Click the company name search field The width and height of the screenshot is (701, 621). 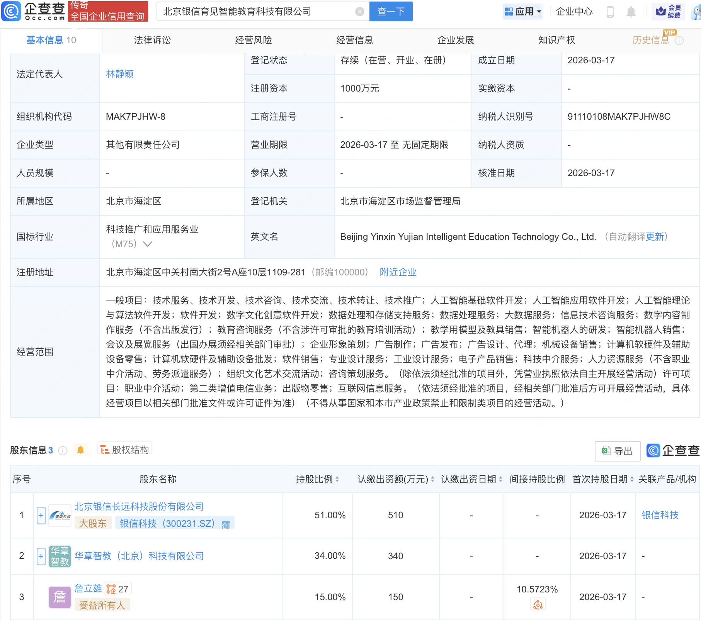coord(255,12)
